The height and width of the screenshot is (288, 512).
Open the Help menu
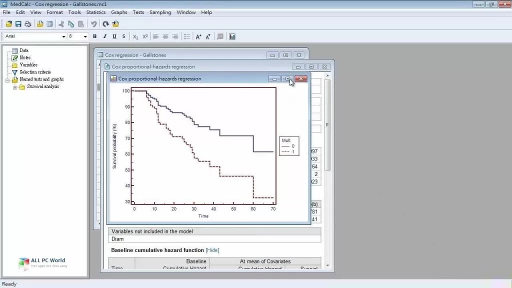click(206, 12)
